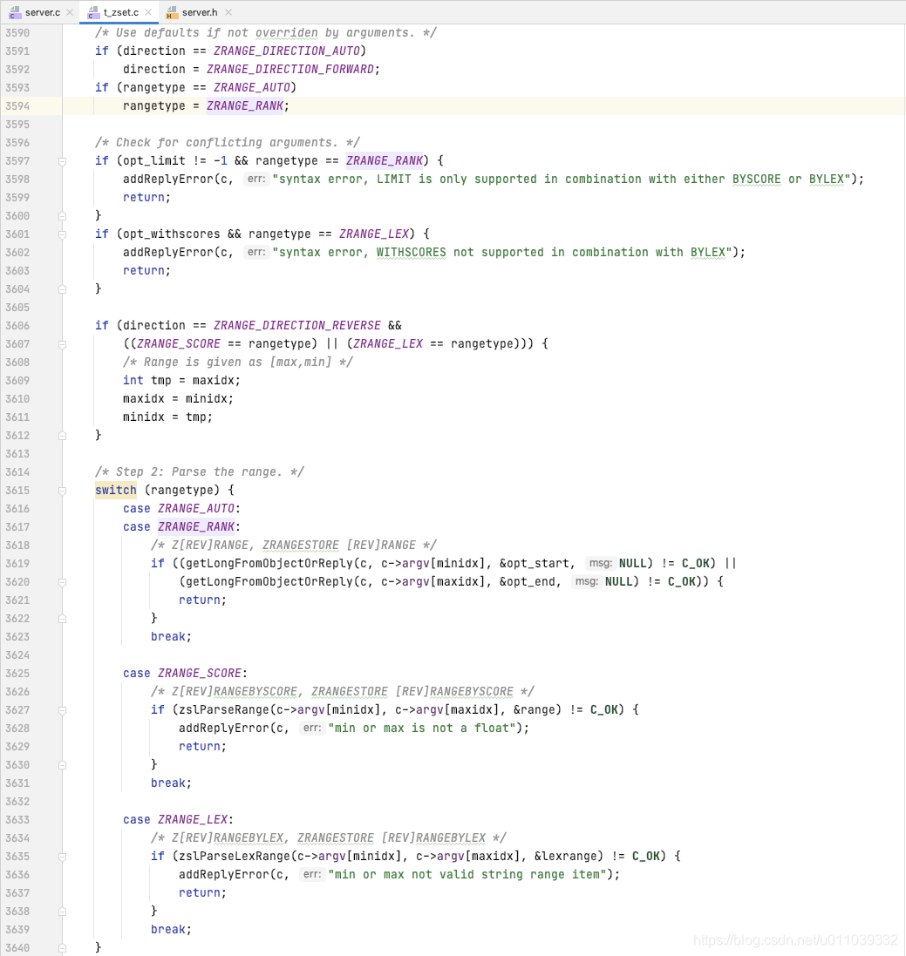Click 'opt_withscores' in the line 3601 condition

tap(172, 234)
